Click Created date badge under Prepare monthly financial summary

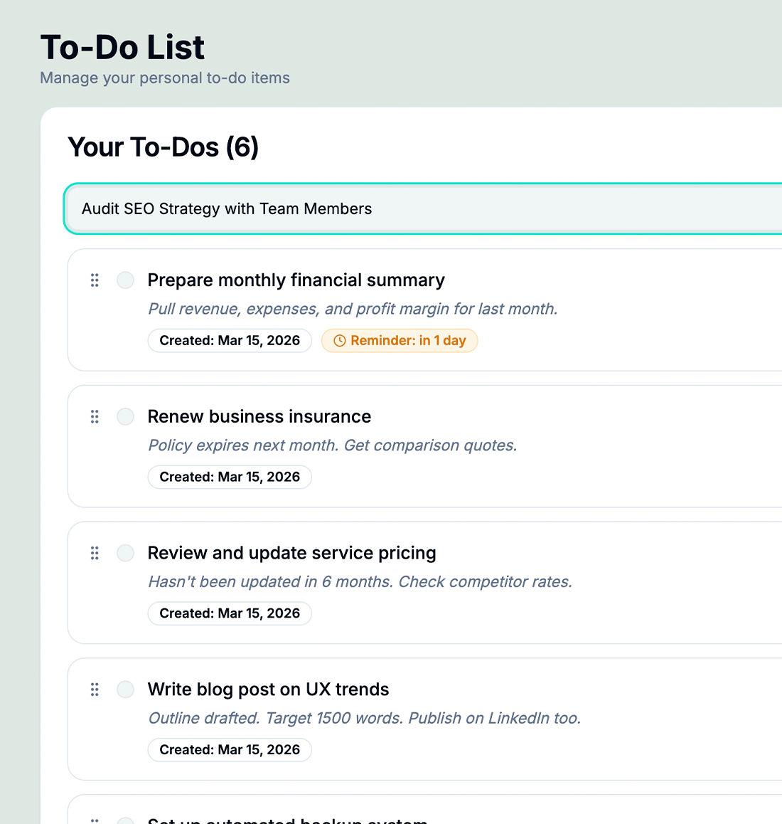click(230, 341)
